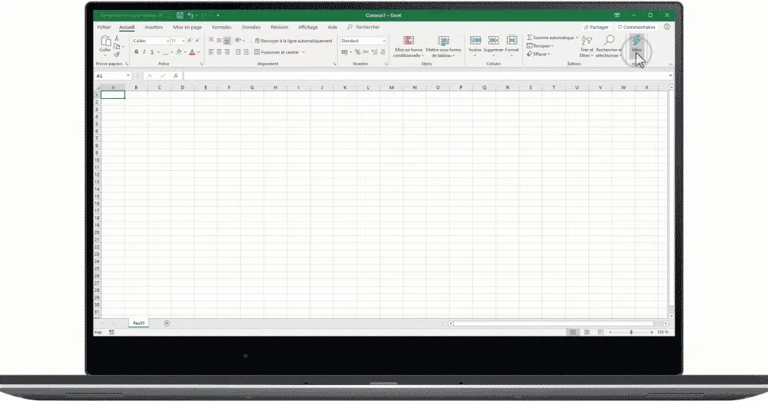Click the Copier icon in Presse-papiers
Image resolution: width=768 pixels, height=401 pixels.
(x=117, y=47)
